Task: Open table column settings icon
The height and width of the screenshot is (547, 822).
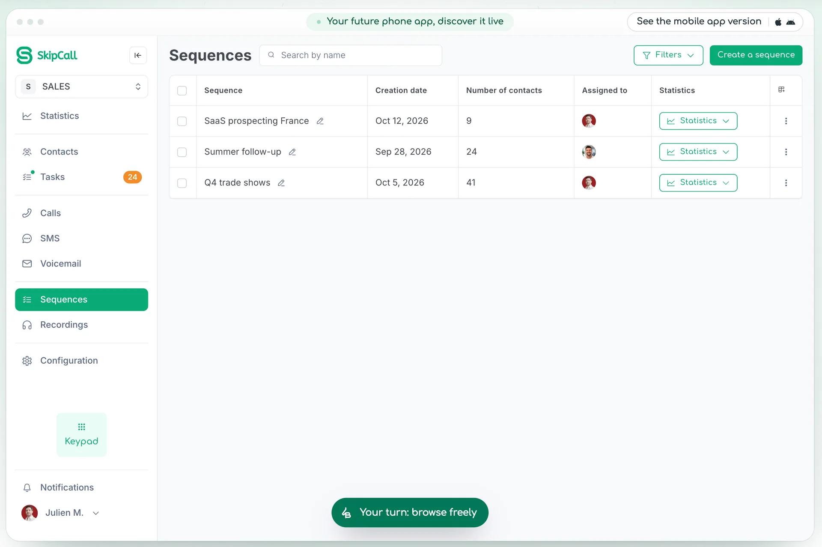Action: [781, 90]
